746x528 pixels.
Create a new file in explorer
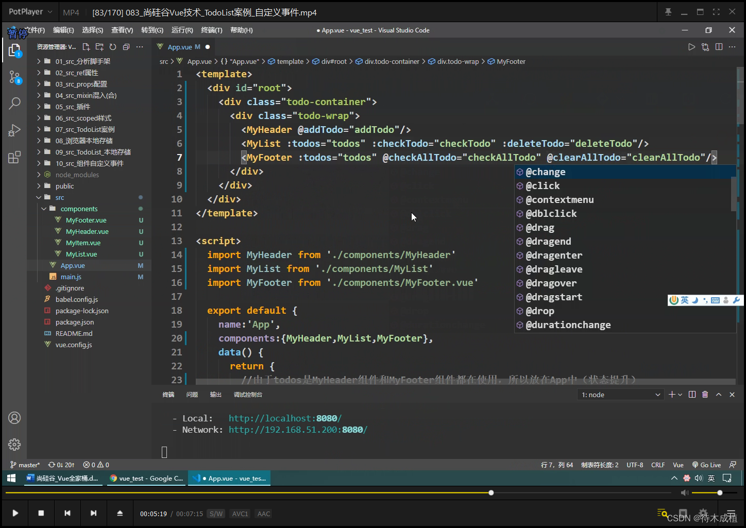86,47
